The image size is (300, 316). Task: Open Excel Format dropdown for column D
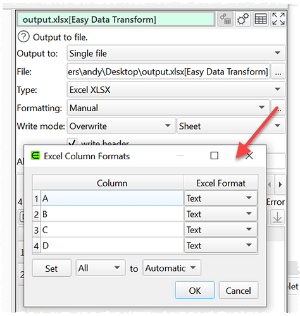pos(221,245)
